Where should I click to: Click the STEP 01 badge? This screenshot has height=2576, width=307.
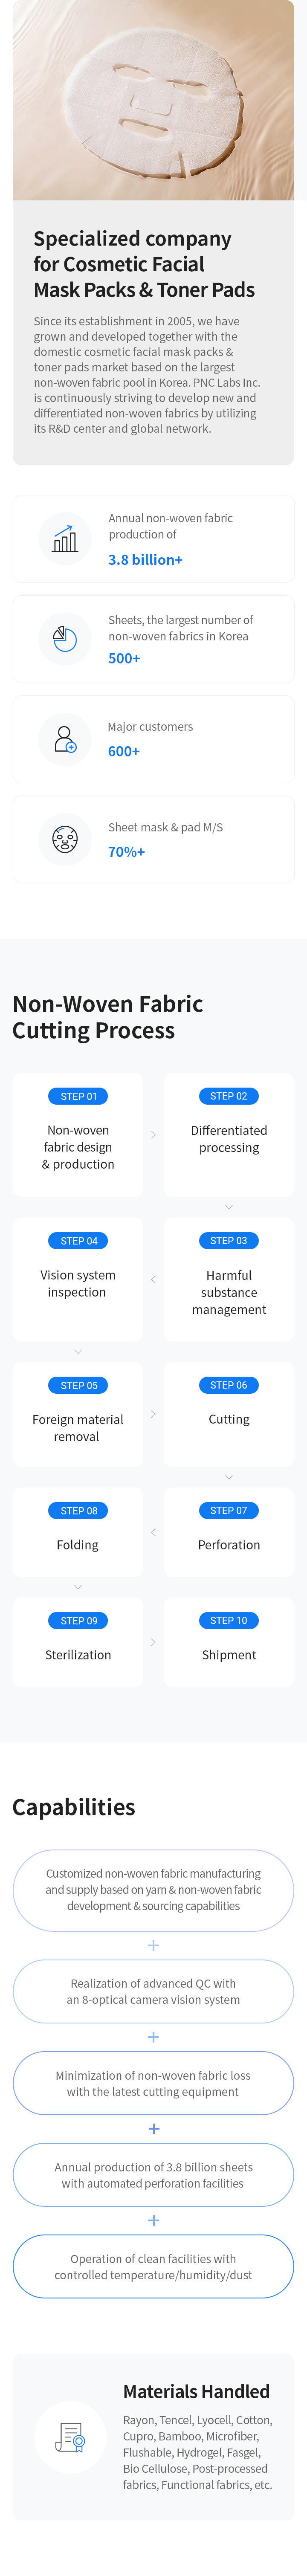78,1096
